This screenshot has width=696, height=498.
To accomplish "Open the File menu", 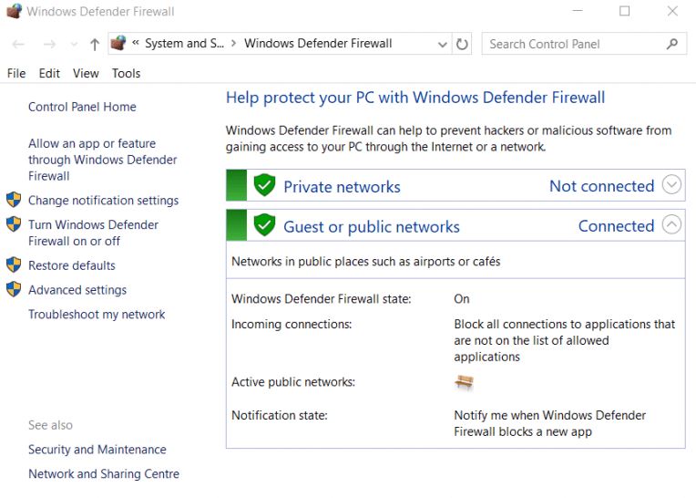I will [x=16, y=73].
